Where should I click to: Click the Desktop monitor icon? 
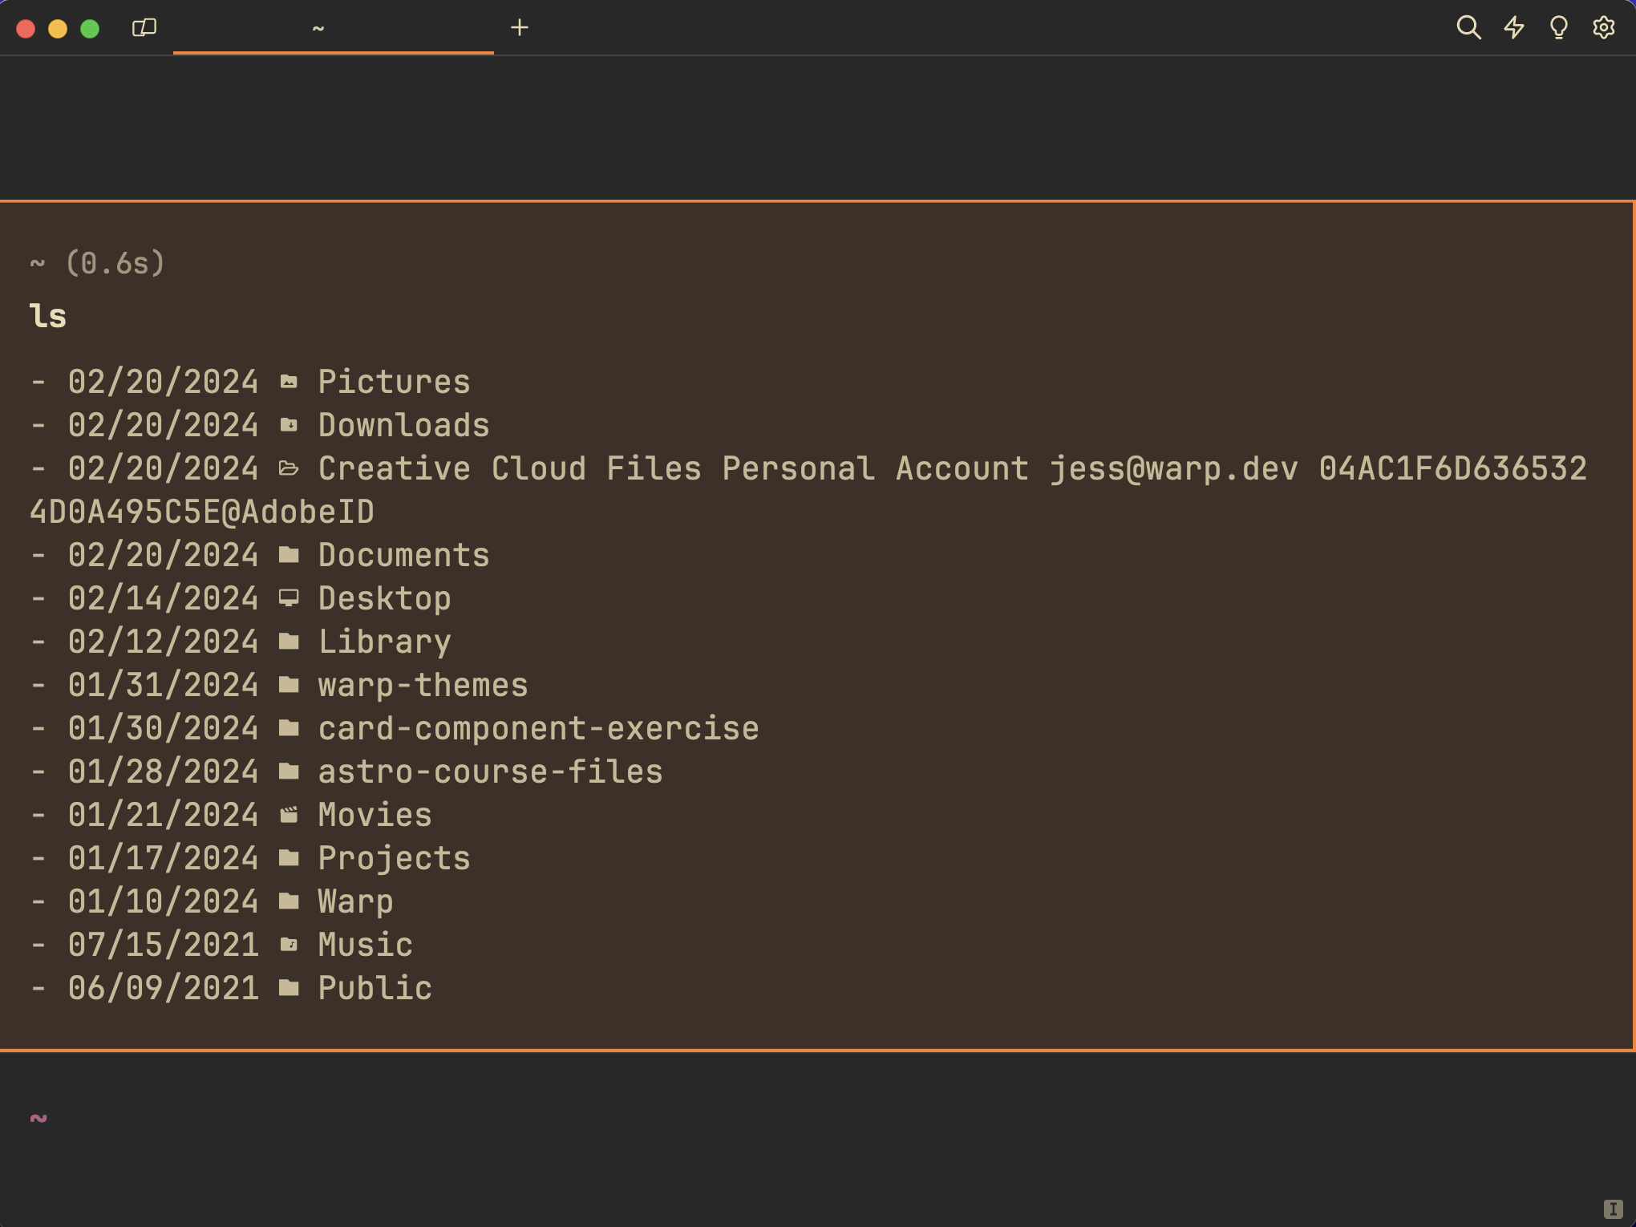click(x=289, y=598)
